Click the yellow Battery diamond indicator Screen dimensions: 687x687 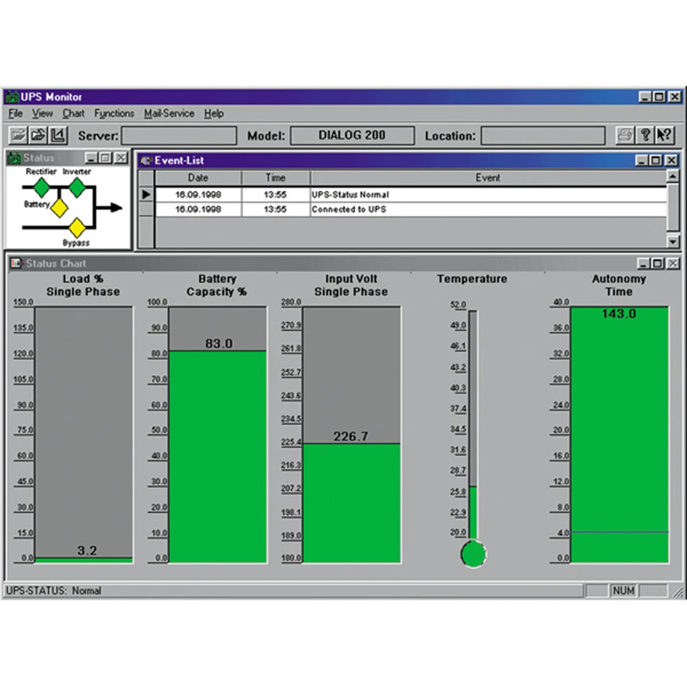point(59,208)
